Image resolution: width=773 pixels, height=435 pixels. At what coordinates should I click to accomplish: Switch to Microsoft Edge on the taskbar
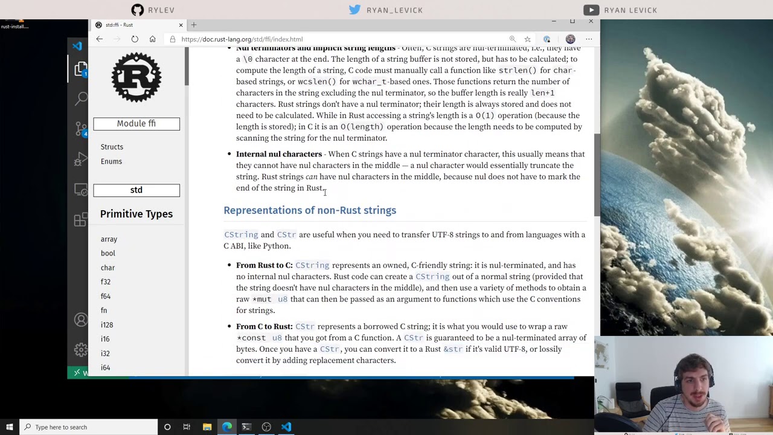(227, 427)
